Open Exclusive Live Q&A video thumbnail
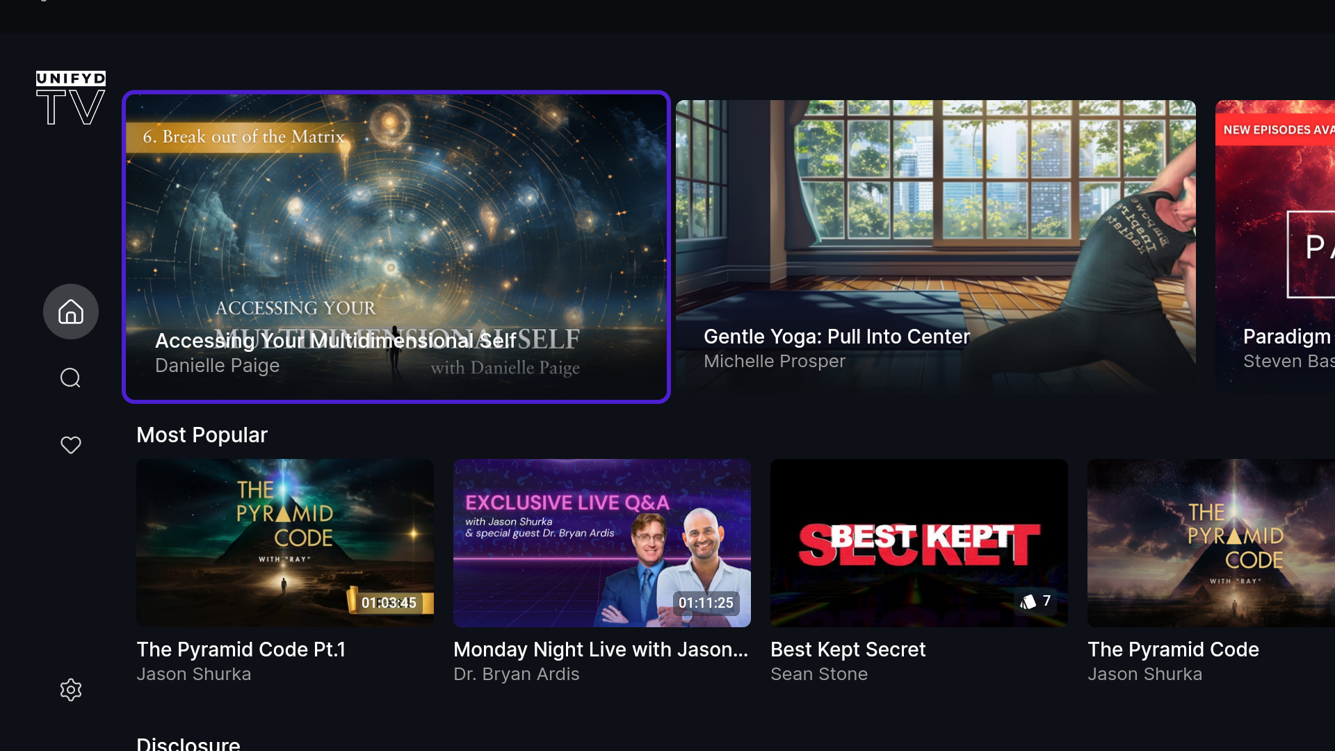This screenshot has height=751, width=1335. click(602, 542)
